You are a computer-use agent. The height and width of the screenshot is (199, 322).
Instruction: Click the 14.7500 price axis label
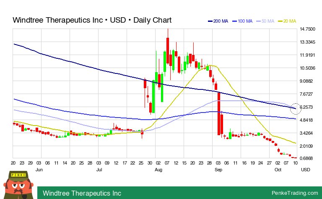307,29
